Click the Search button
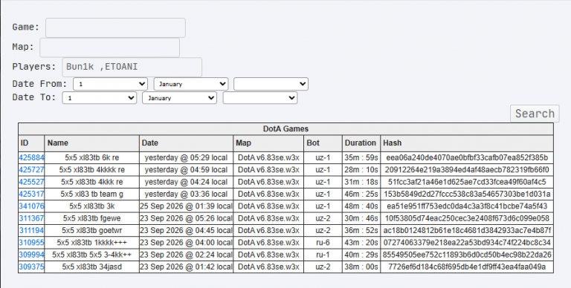The height and width of the screenshot is (288, 571). click(x=535, y=114)
